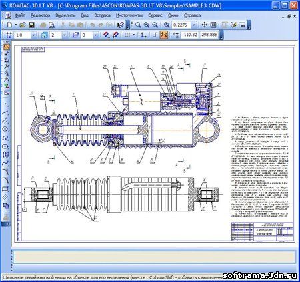This screenshot has height=282, width=300.
Task: Click the cursor step icon beside 1.0
Action: [x=9, y=35]
